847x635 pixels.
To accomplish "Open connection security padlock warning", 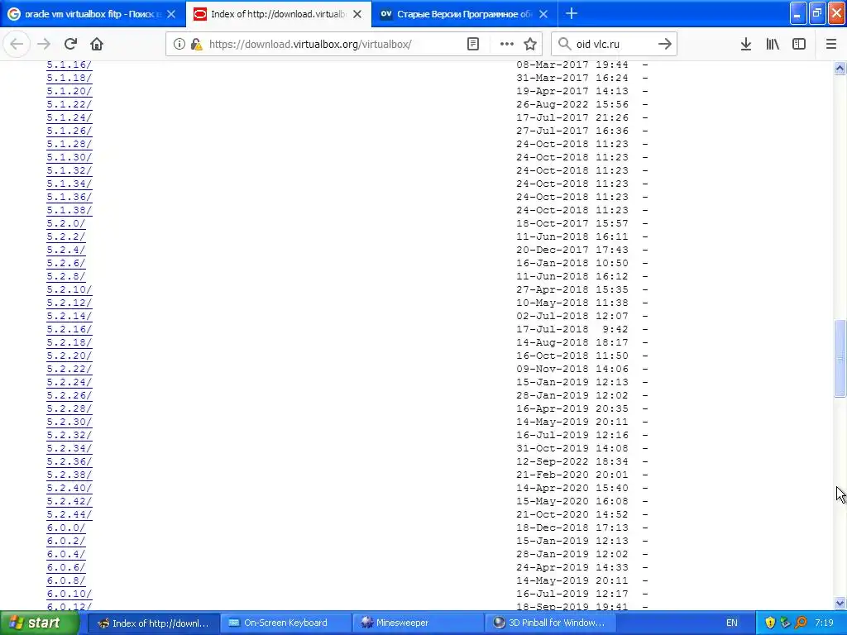I will [197, 44].
